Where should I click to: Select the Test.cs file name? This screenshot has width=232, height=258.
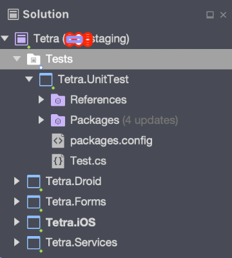click(x=88, y=161)
